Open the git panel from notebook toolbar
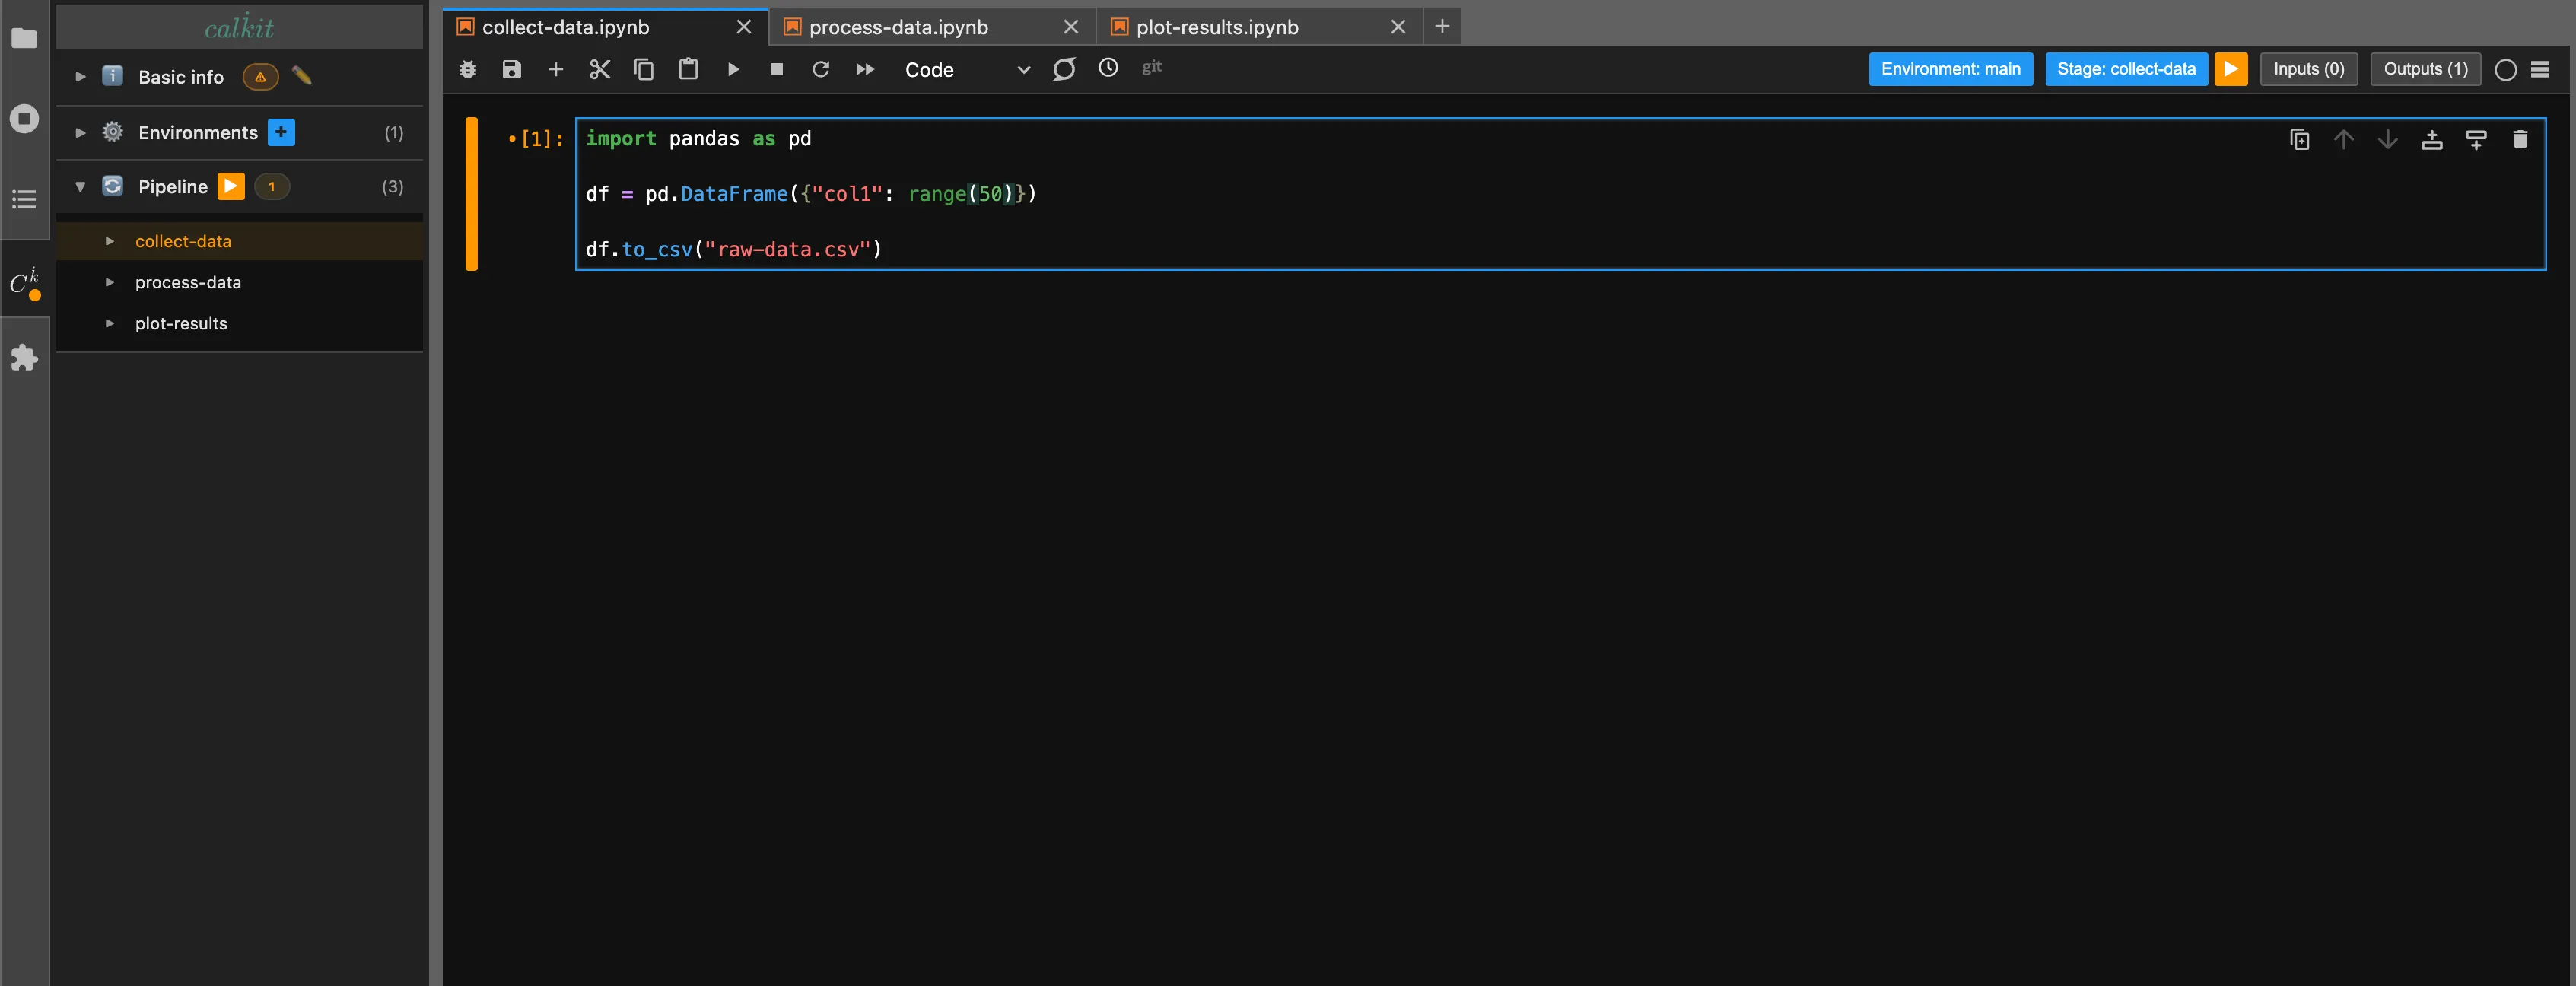This screenshot has height=986, width=2576. coord(1152,68)
